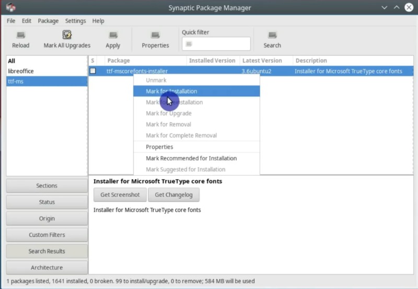This screenshot has width=418, height=289.
Task: Click the Sections filter button
Action: 47,186
